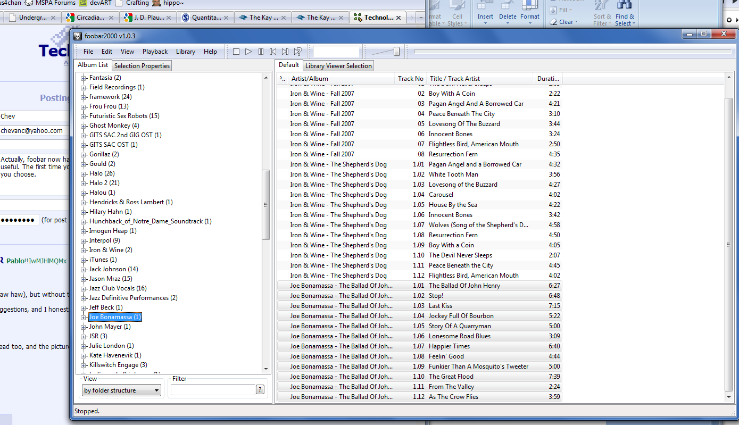Skip to the previous track
The width and height of the screenshot is (739, 425).
pos(273,52)
